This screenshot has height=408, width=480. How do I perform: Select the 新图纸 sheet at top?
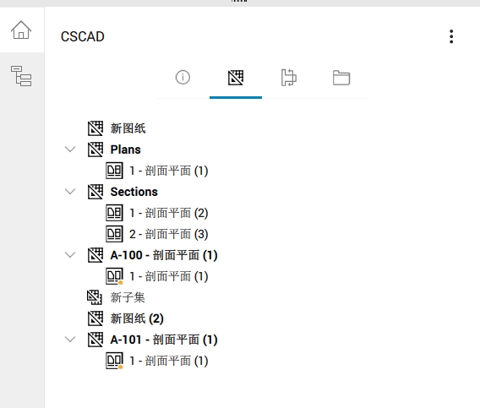(x=128, y=128)
